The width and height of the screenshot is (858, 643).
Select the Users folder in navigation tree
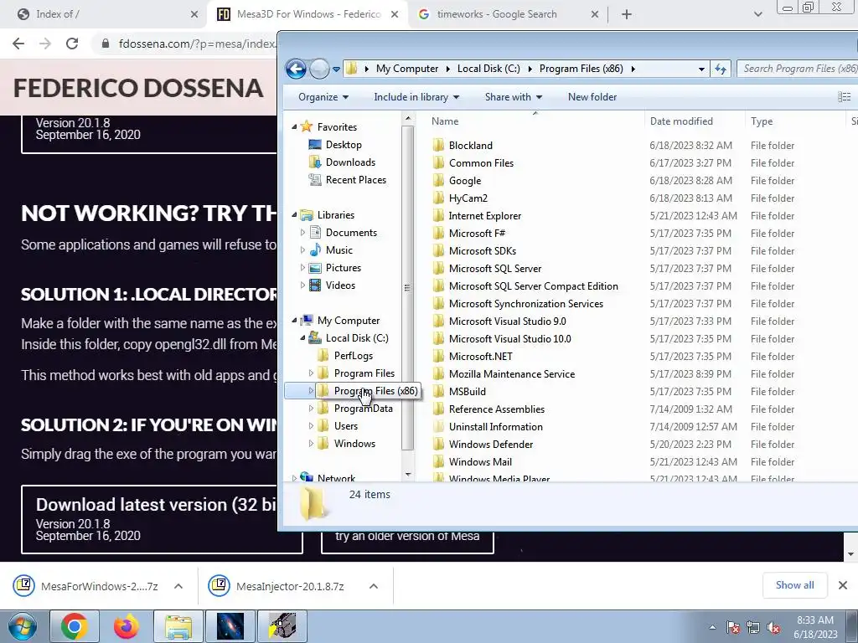[x=346, y=426]
